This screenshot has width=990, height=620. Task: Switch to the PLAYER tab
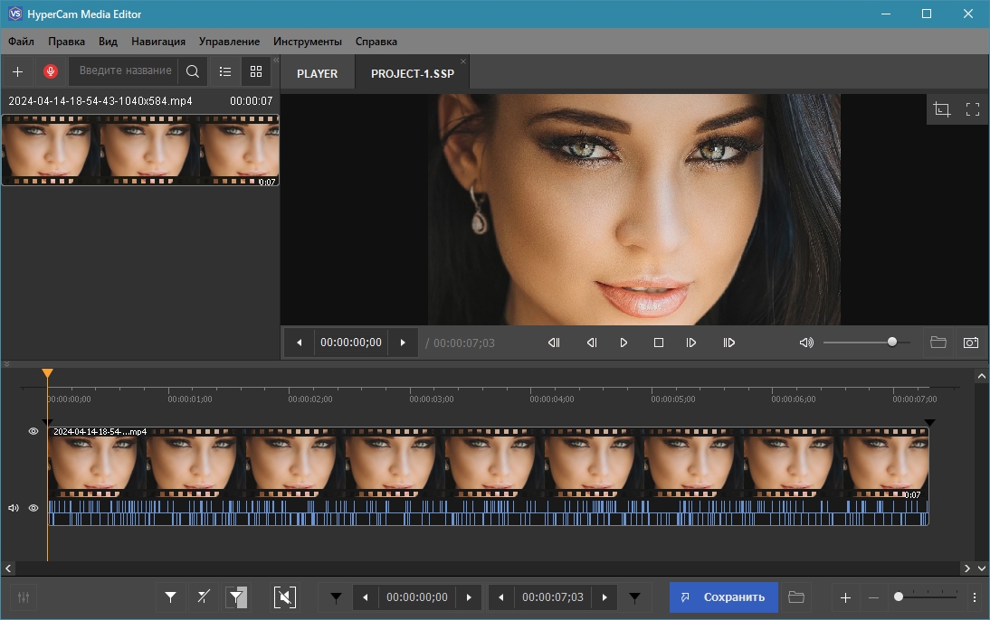point(317,74)
